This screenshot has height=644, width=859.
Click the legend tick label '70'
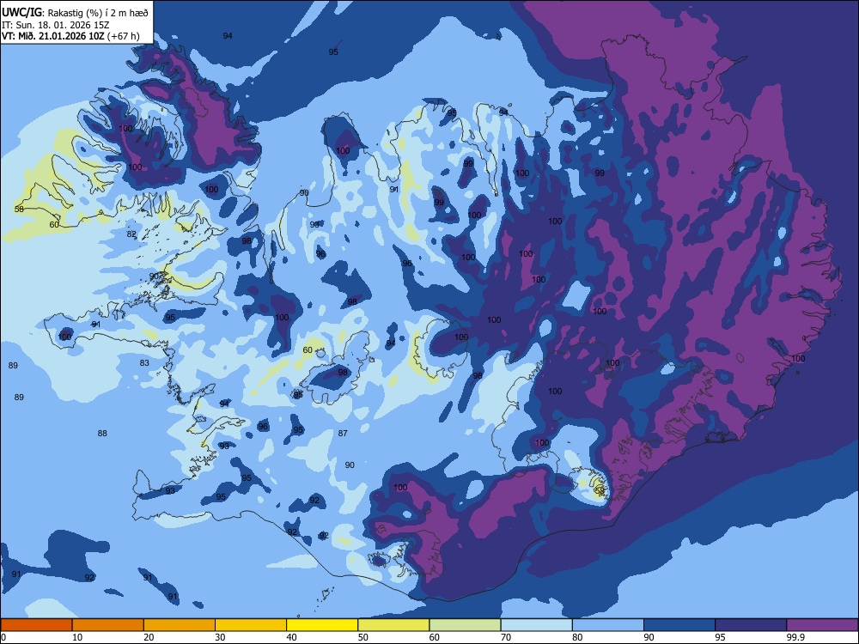click(506, 637)
